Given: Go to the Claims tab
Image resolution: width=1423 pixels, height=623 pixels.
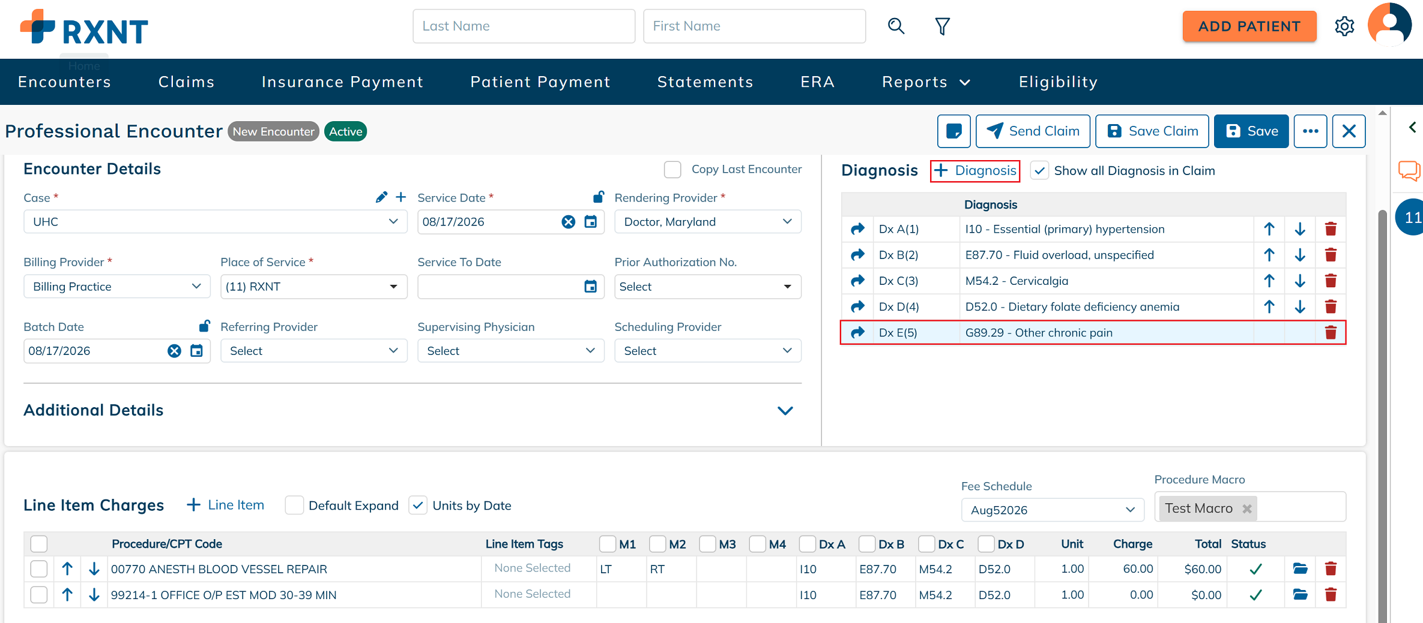Looking at the screenshot, I should point(186,82).
